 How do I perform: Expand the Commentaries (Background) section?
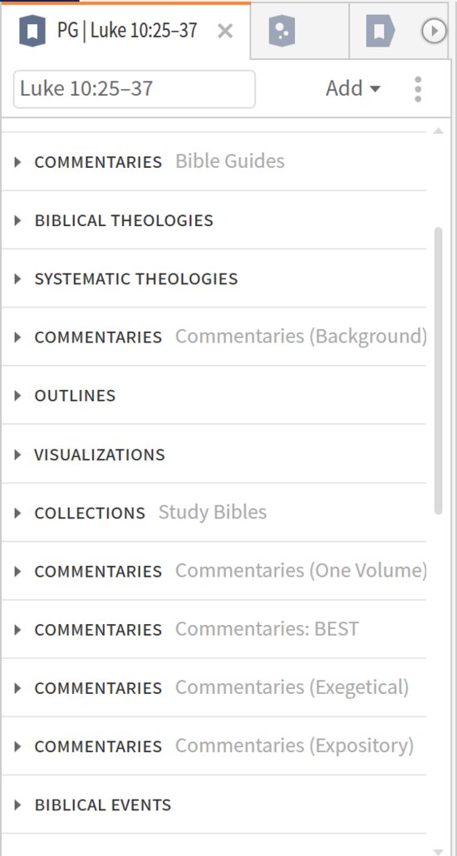pos(214,337)
